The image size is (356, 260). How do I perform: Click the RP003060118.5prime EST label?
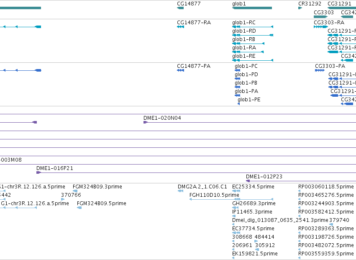click(326, 187)
